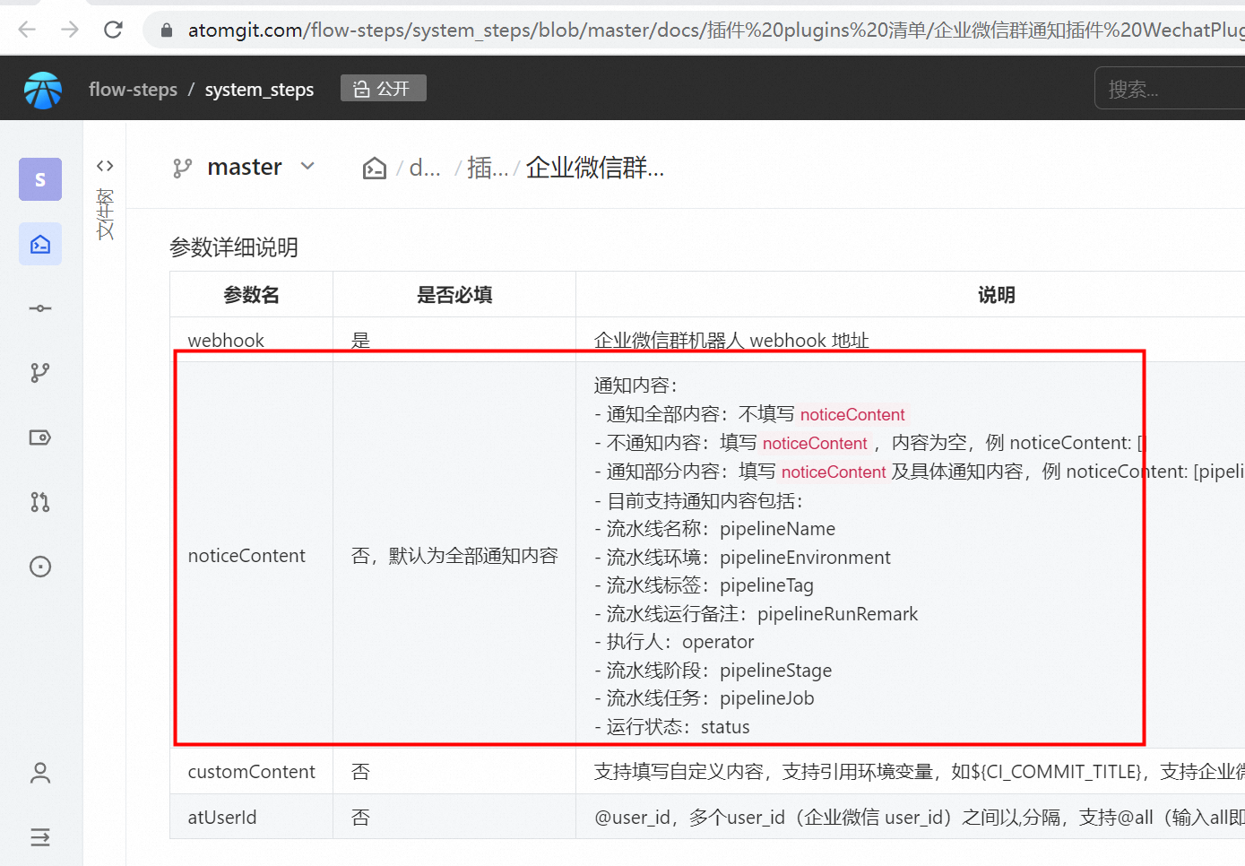1245x866 pixels.
Task: Click the 企业微信群机器人 webhook 地址 description
Action: (731, 341)
